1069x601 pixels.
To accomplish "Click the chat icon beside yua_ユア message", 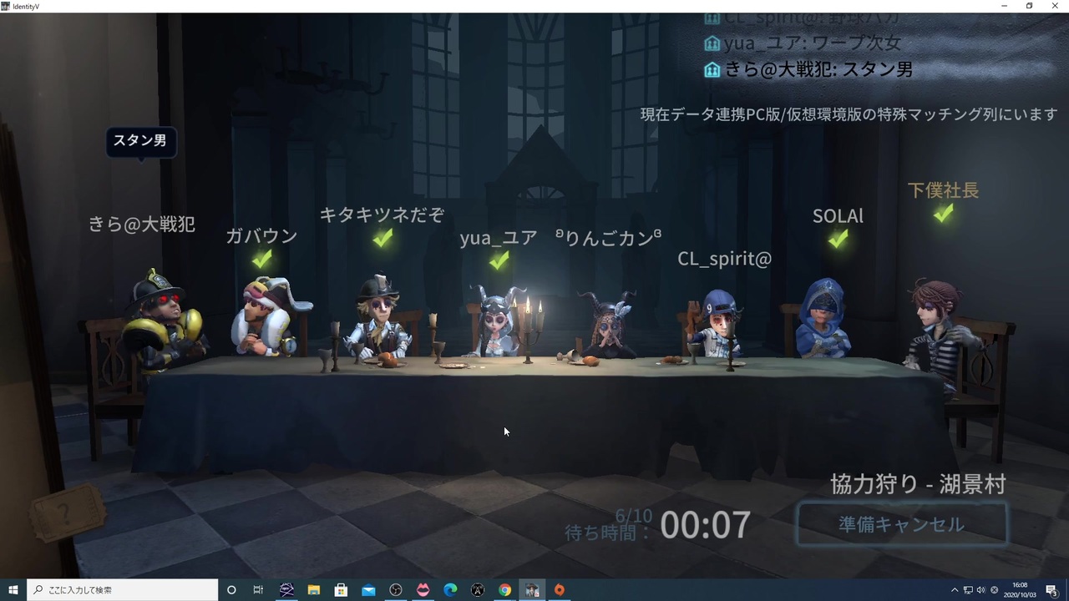I will click(712, 43).
